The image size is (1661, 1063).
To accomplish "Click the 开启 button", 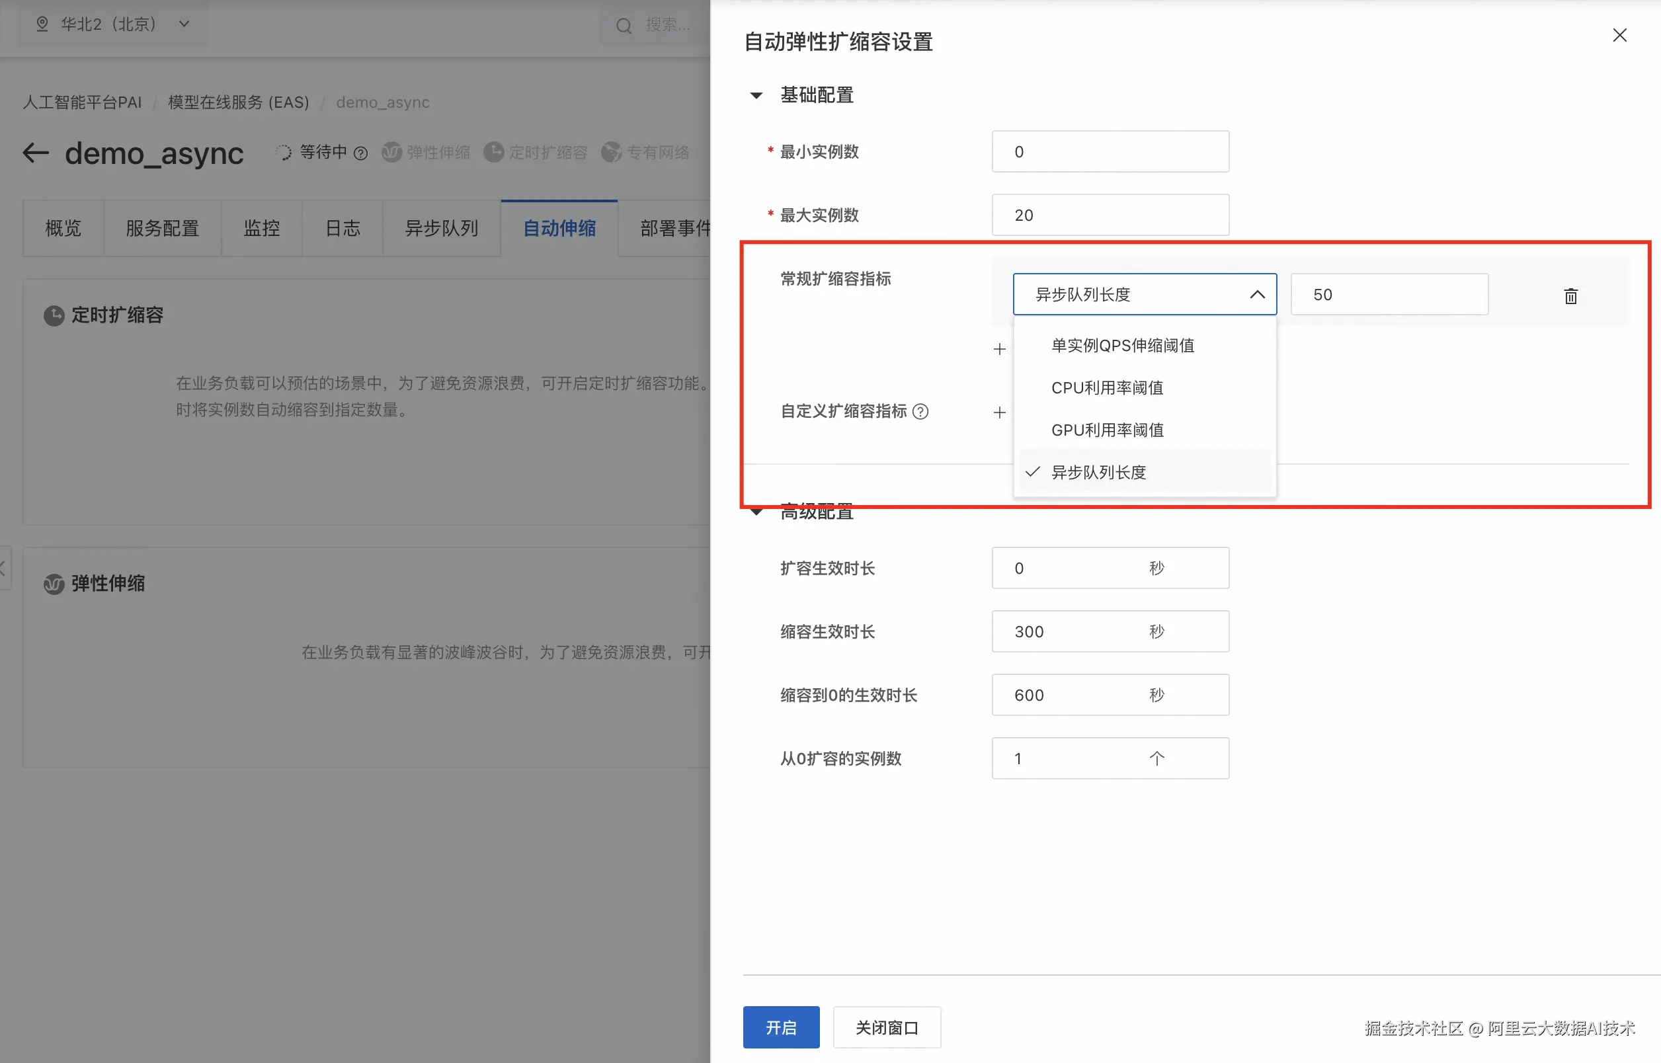I will 780,1027.
